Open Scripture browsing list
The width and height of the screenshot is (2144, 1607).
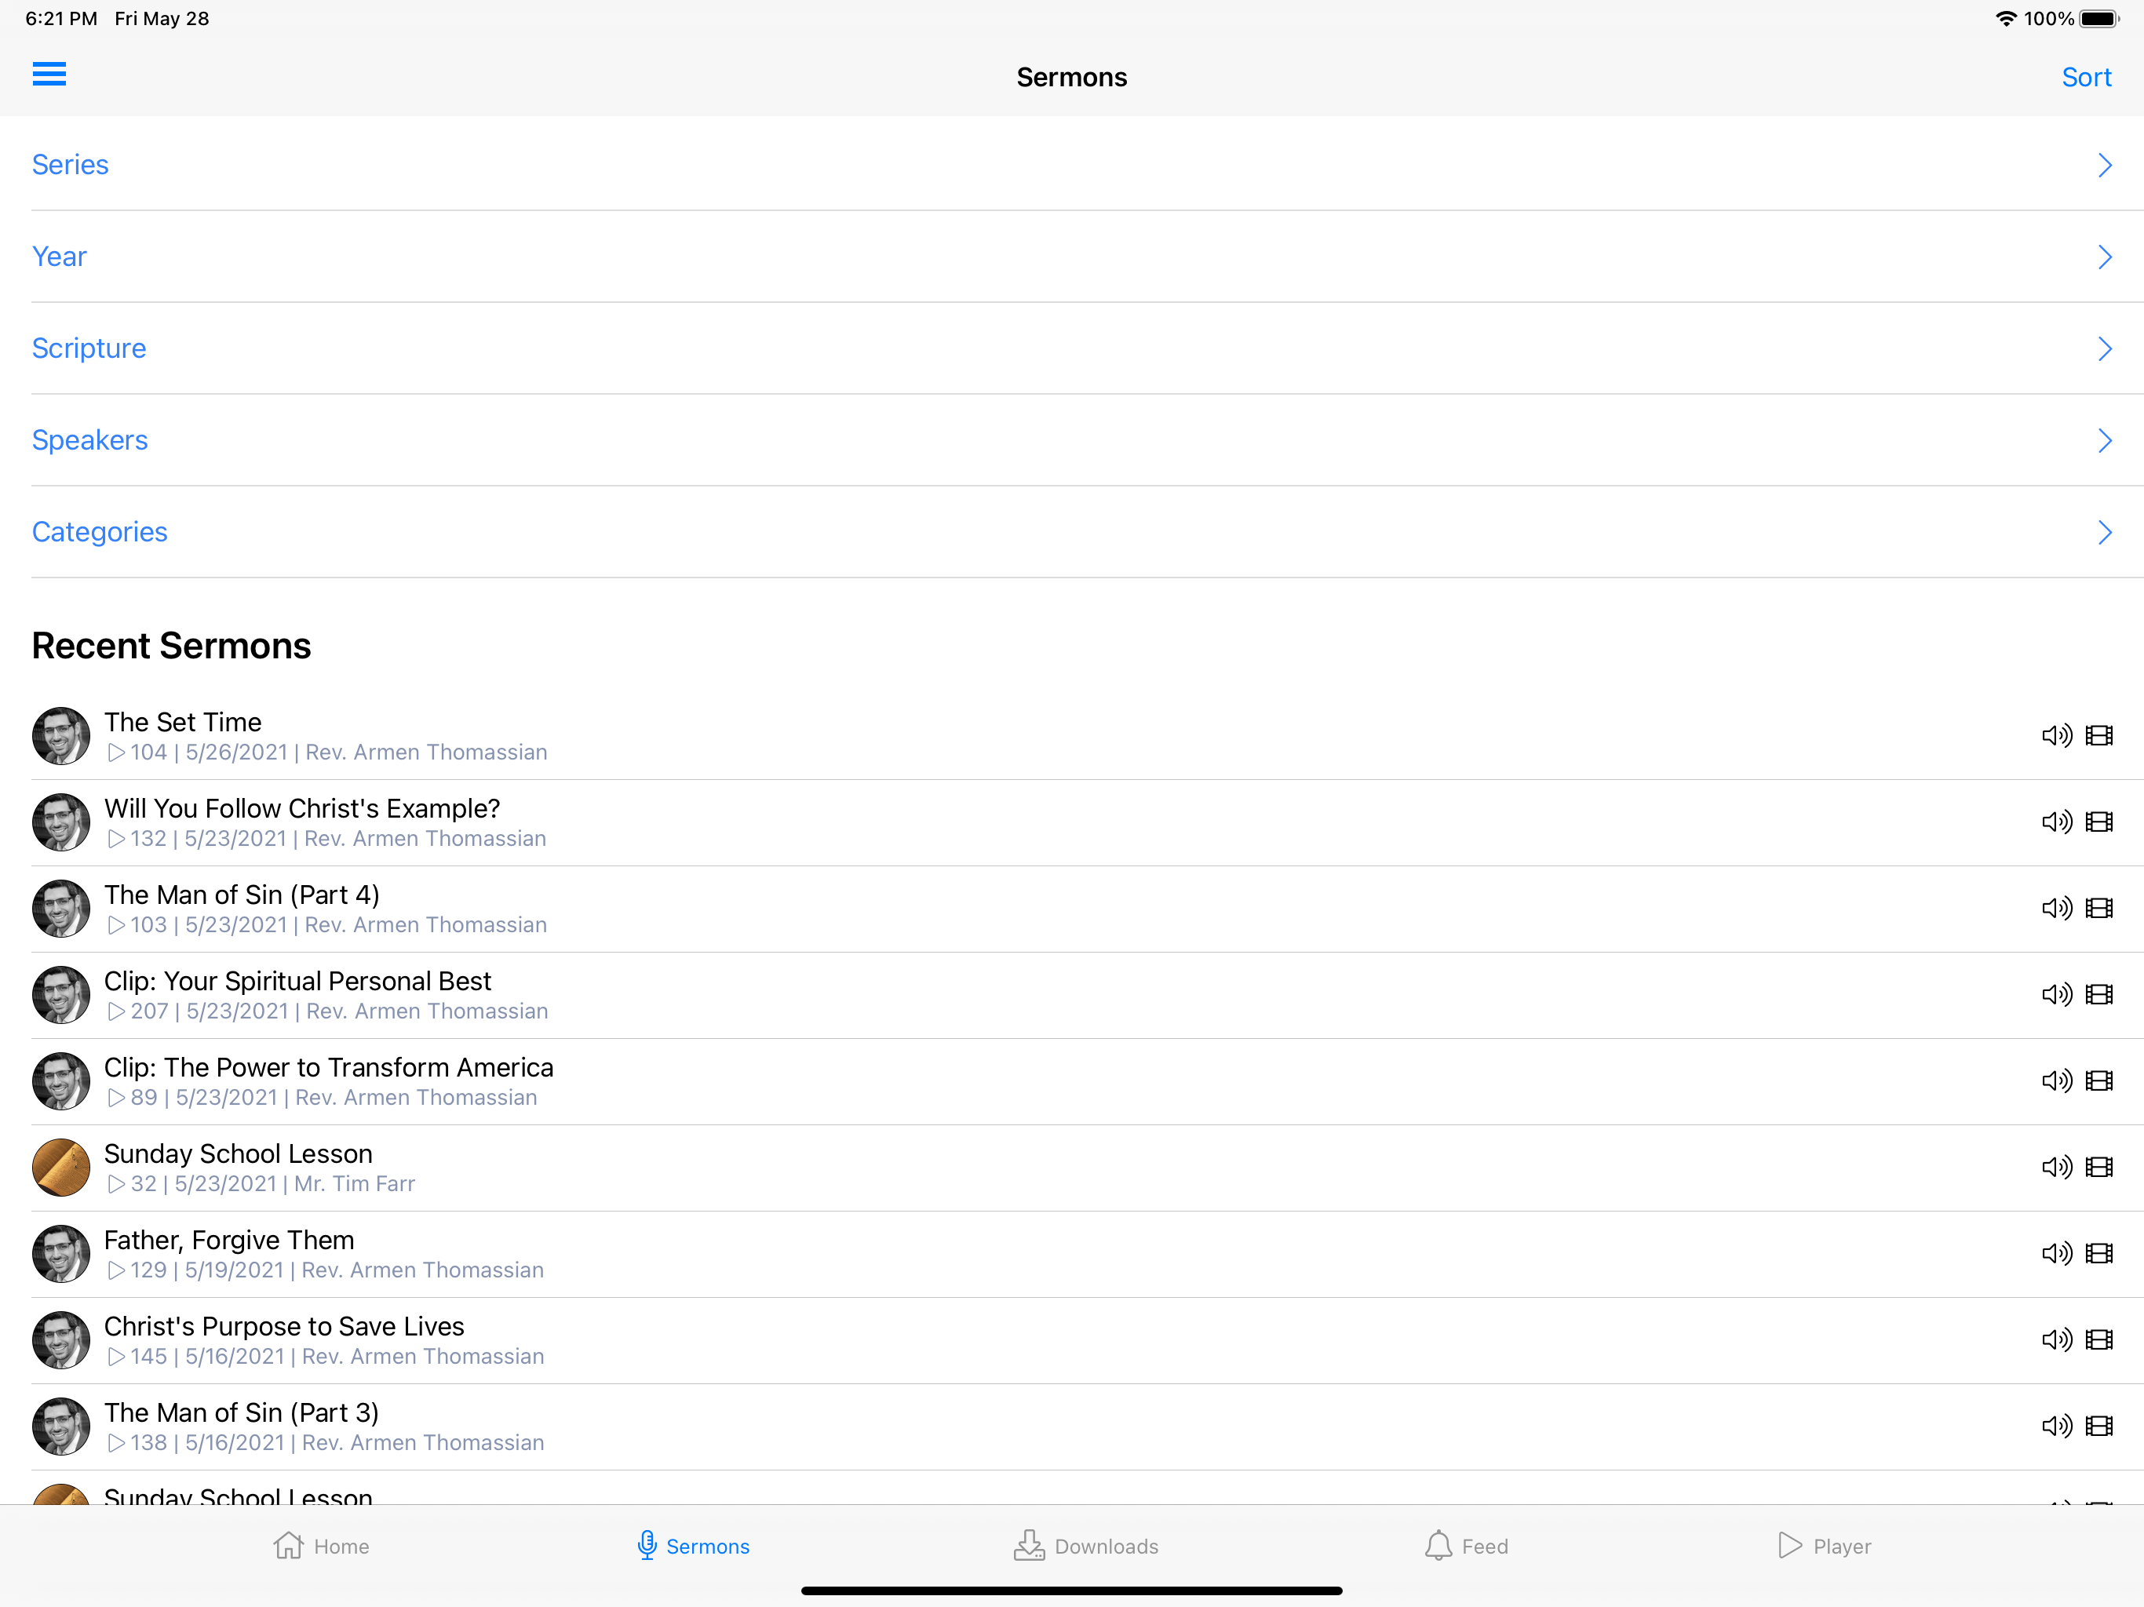click(89, 348)
